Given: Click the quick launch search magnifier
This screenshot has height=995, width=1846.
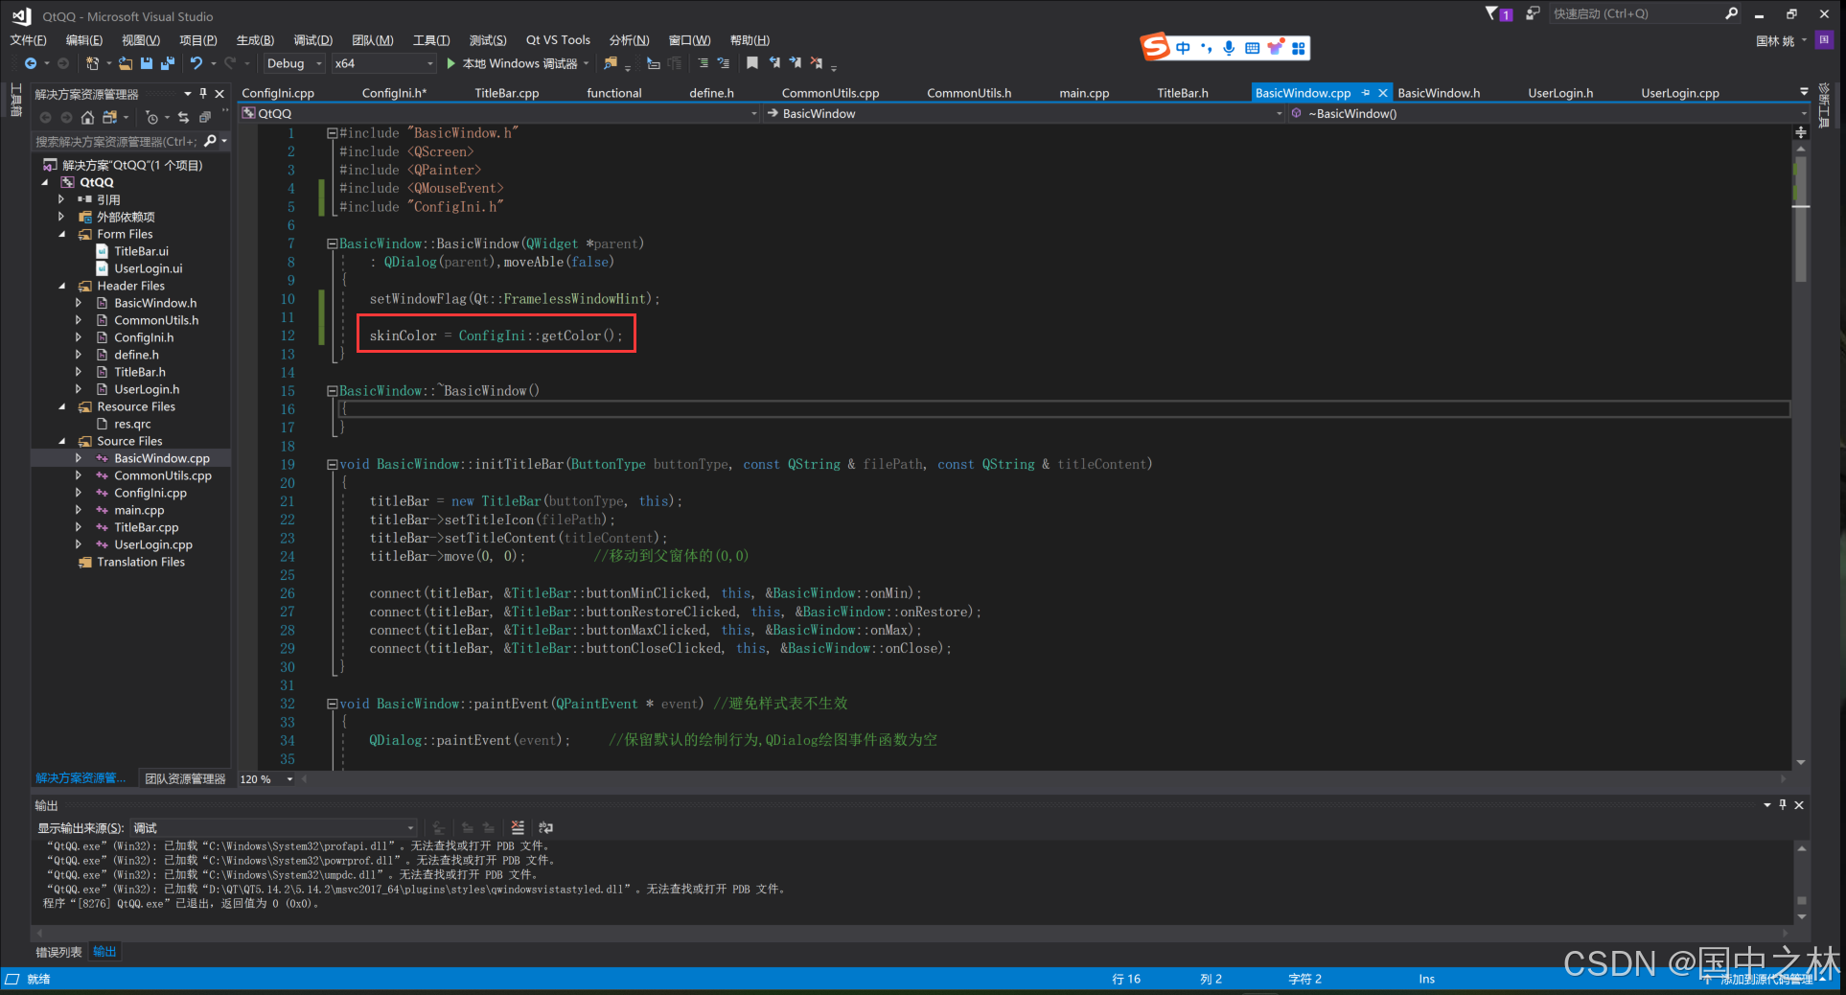Looking at the screenshot, I should click(x=1731, y=13).
